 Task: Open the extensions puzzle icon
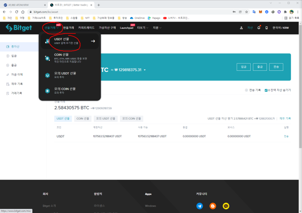285,12
